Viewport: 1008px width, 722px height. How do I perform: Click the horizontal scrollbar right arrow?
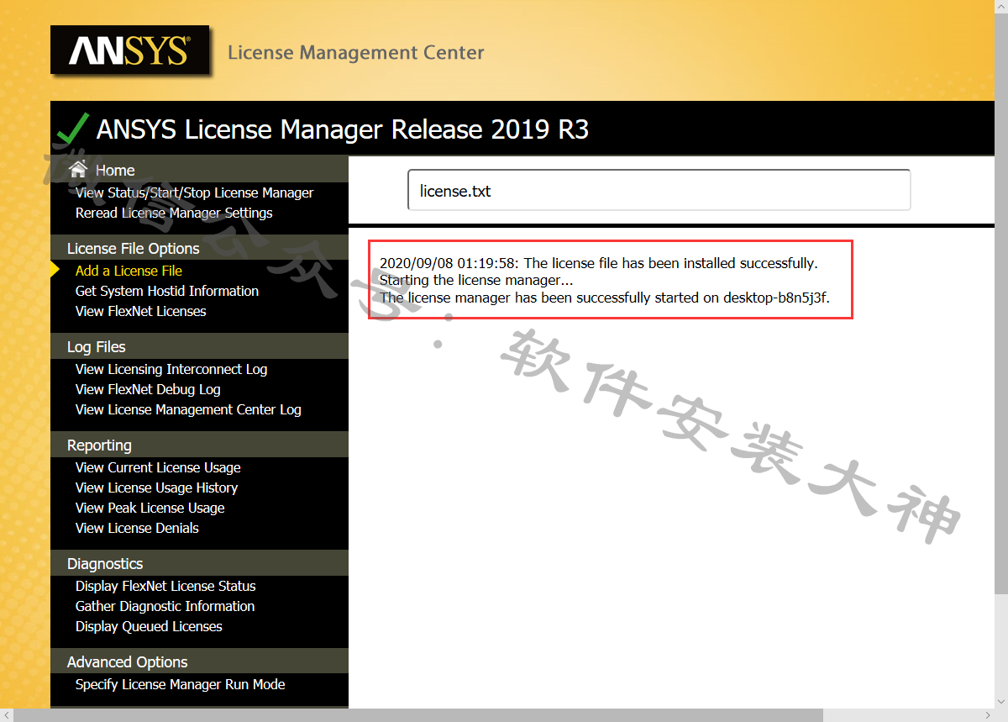click(x=988, y=715)
